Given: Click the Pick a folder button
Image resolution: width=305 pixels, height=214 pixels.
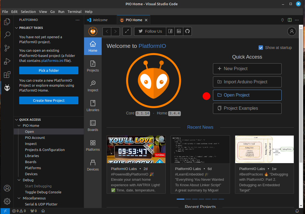Looking at the screenshot, I should click(49, 70).
